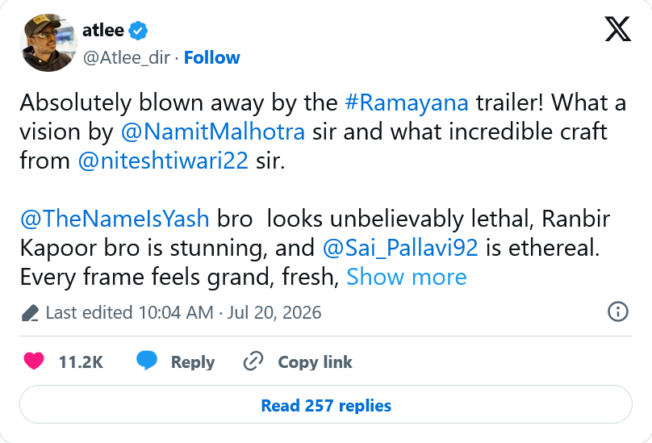This screenshot has height=443, width=652.
Task: Click the atlee display name
Action: 103,30
